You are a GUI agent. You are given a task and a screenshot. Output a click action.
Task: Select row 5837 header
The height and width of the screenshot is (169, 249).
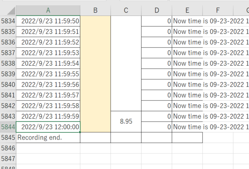click(x=8, y=53)
